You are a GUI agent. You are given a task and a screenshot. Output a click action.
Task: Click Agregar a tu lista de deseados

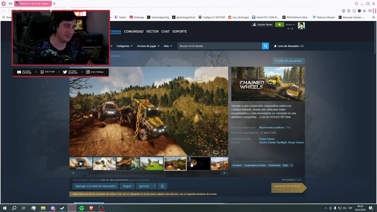point(95,186)
